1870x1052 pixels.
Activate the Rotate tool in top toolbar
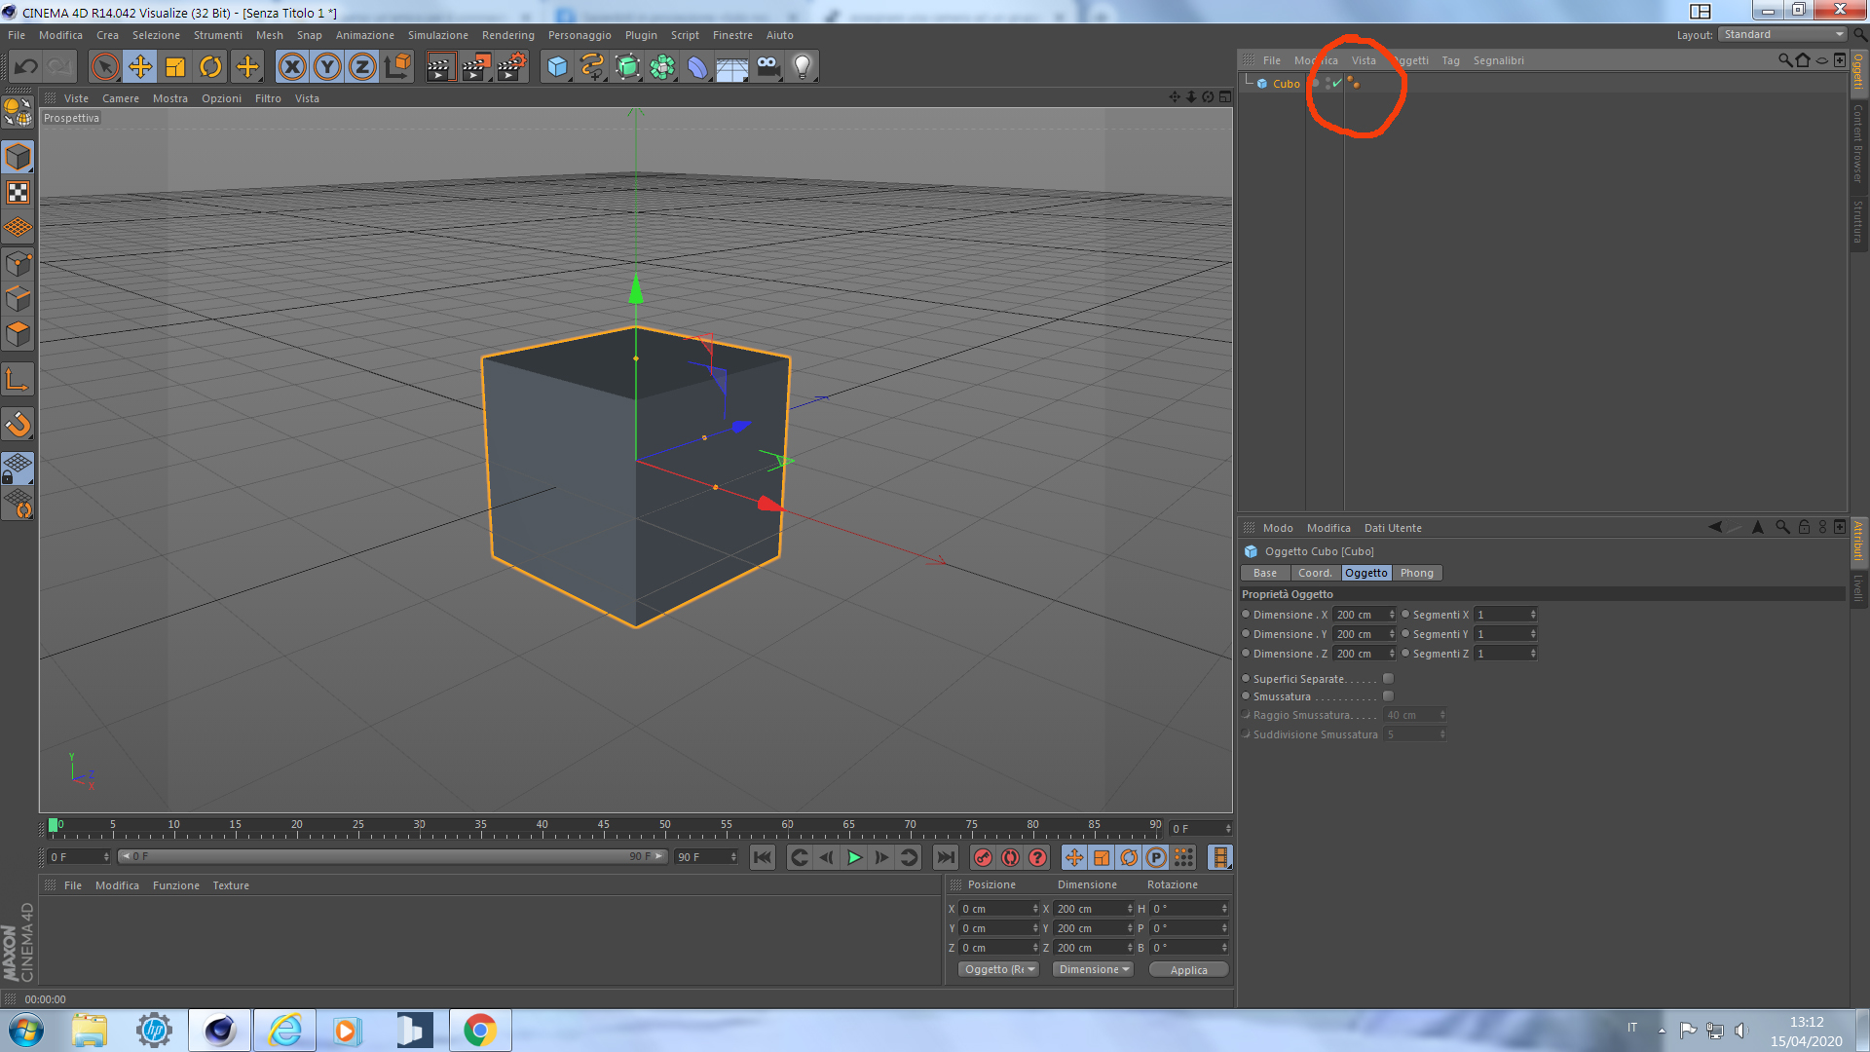210,66
